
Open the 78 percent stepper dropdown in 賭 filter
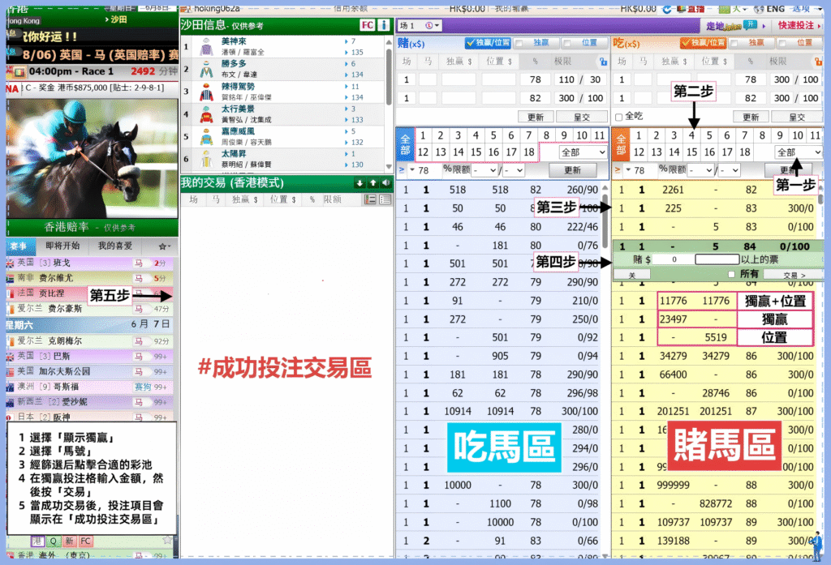[x=412, y=170]
